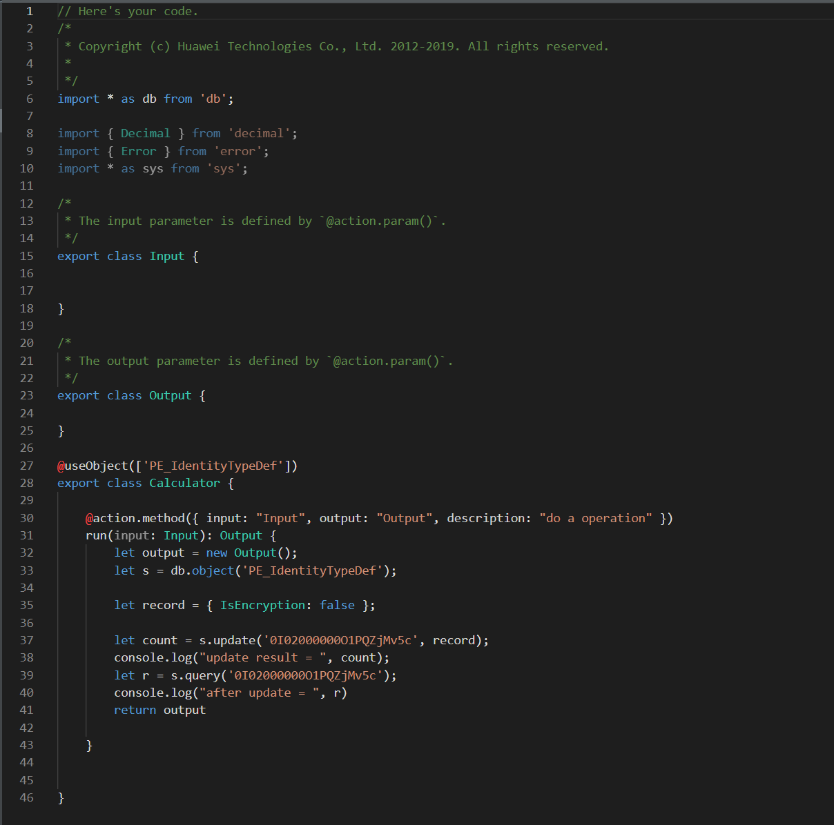Click "console.log" on line 40
The width and height of the screenshot is (834, 825).
coord(153,693)
